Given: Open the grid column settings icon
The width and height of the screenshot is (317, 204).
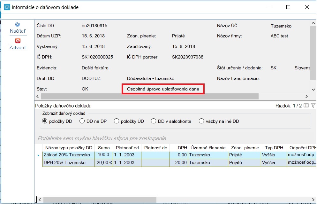Looking at the screenshot, I should 306,106.
